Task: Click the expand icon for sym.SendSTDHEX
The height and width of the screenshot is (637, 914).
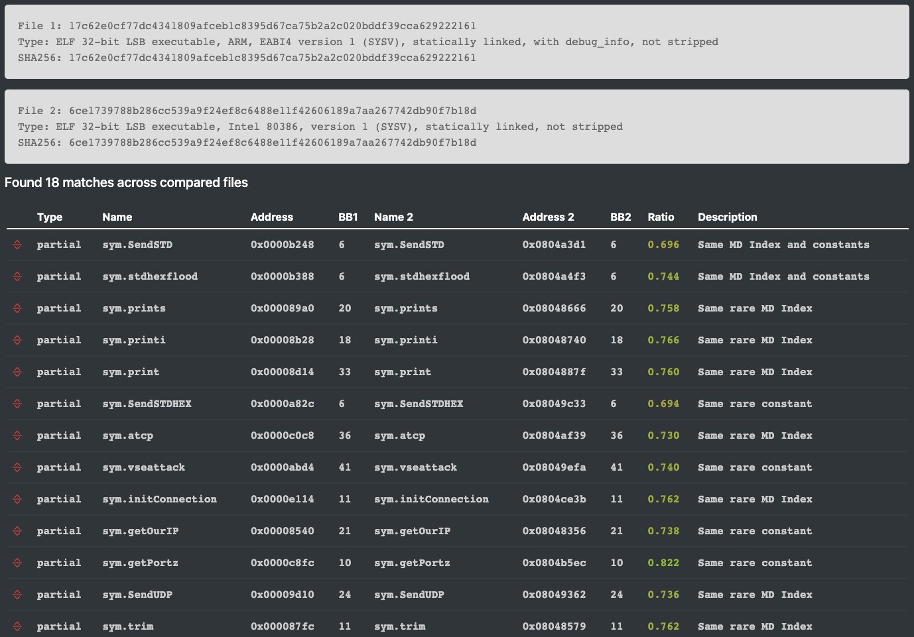Action: pos(17,404)
